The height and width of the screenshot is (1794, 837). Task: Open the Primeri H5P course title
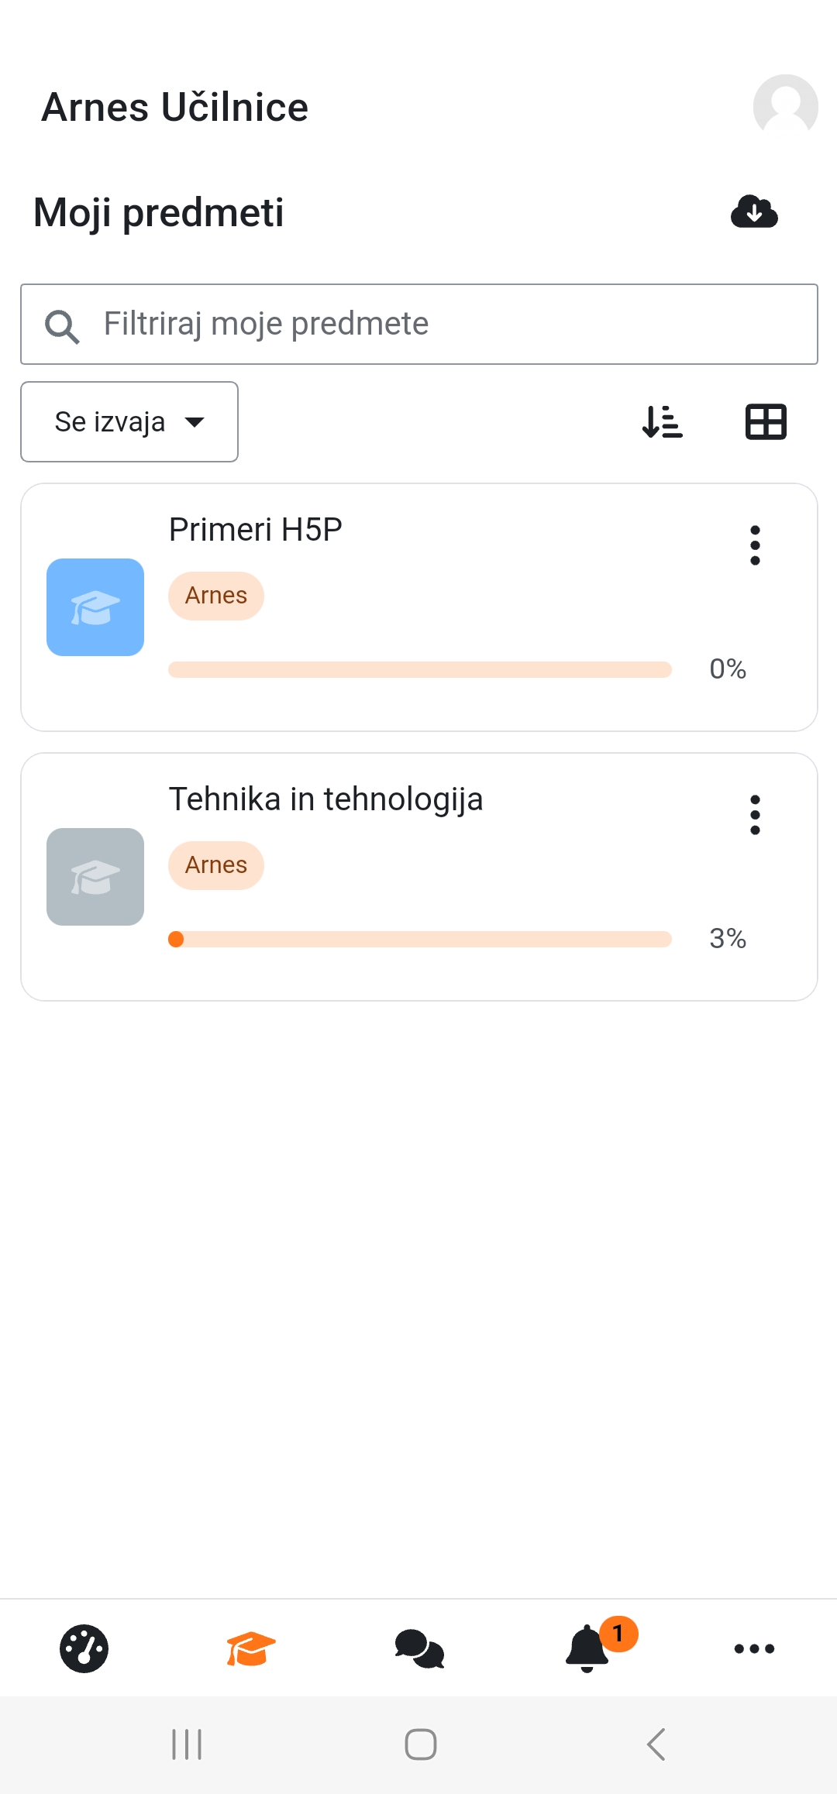(x=256, y=530)
